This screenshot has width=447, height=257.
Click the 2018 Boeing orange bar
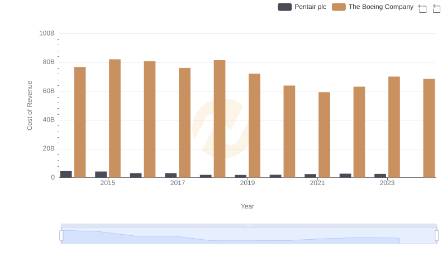220,119
